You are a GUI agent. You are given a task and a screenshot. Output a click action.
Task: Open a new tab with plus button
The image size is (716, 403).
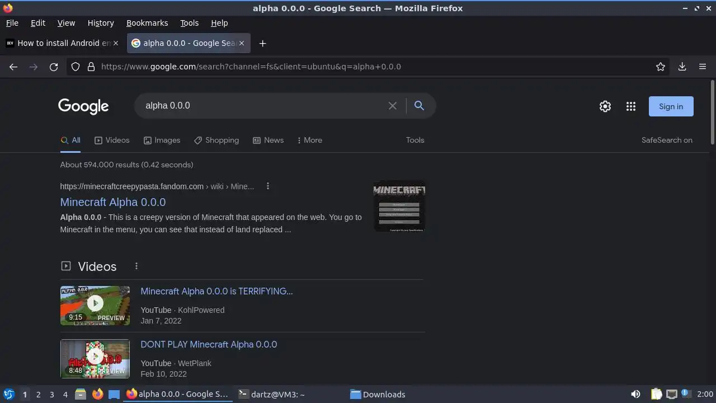(262, 43)
